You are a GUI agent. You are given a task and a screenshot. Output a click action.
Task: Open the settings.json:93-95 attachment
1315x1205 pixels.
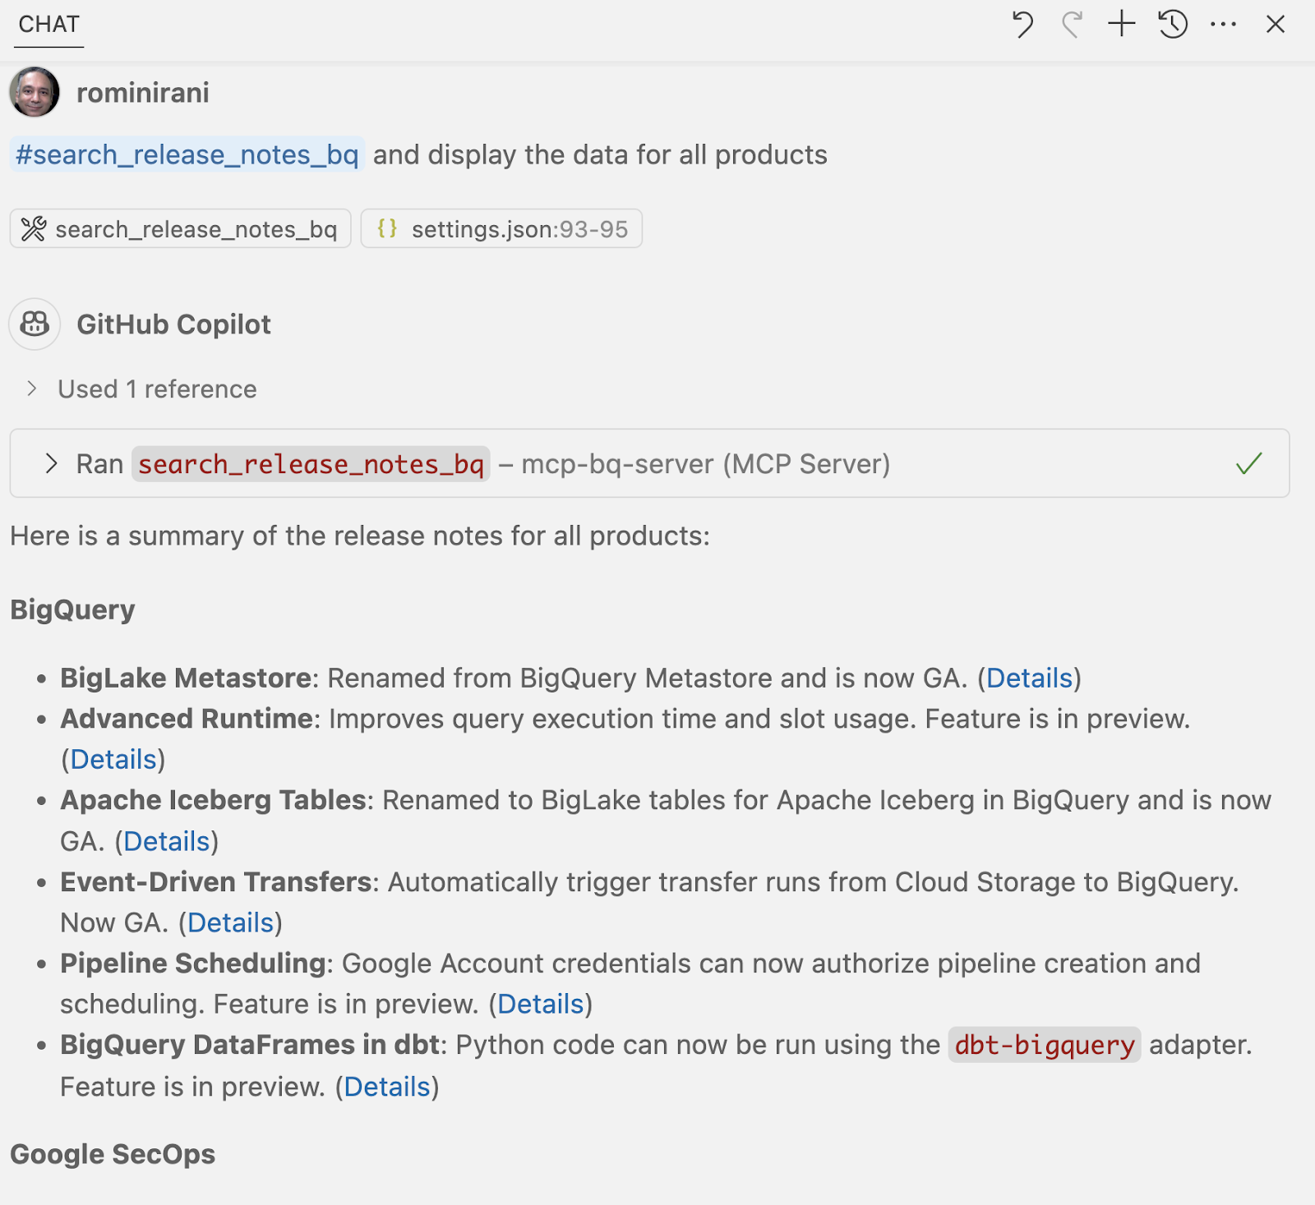(501, 229)
